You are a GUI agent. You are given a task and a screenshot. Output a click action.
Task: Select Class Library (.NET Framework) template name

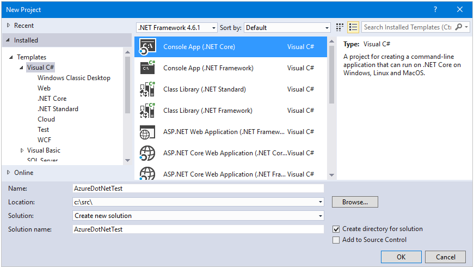(x=208, y=111)
